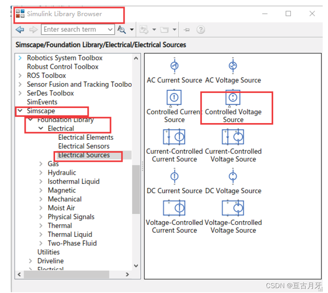
Task: Click tree horizontal scrollbar left arrow
Action: 19,274
